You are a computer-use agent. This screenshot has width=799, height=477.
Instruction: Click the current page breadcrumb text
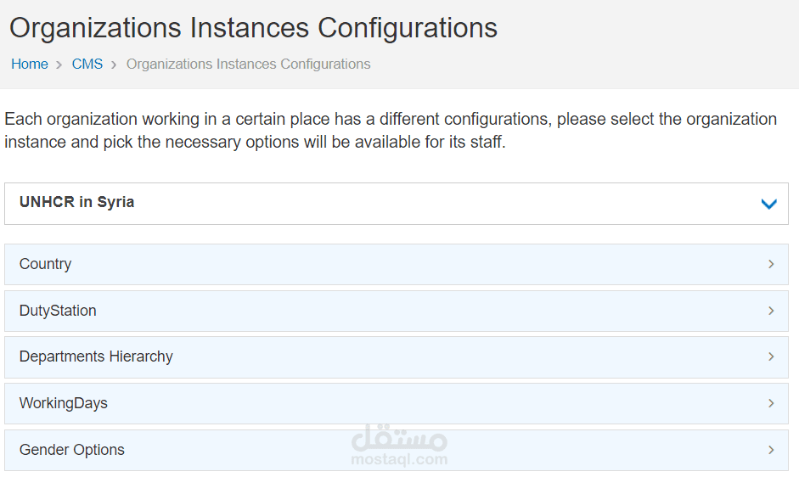[x=248, y=64]
